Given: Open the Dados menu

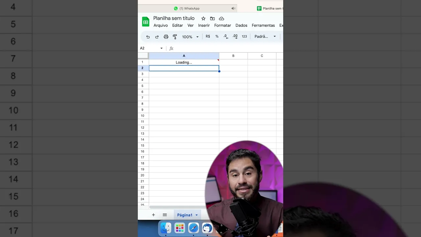Looking at the screenshot, I should click(x=241, y=25).
